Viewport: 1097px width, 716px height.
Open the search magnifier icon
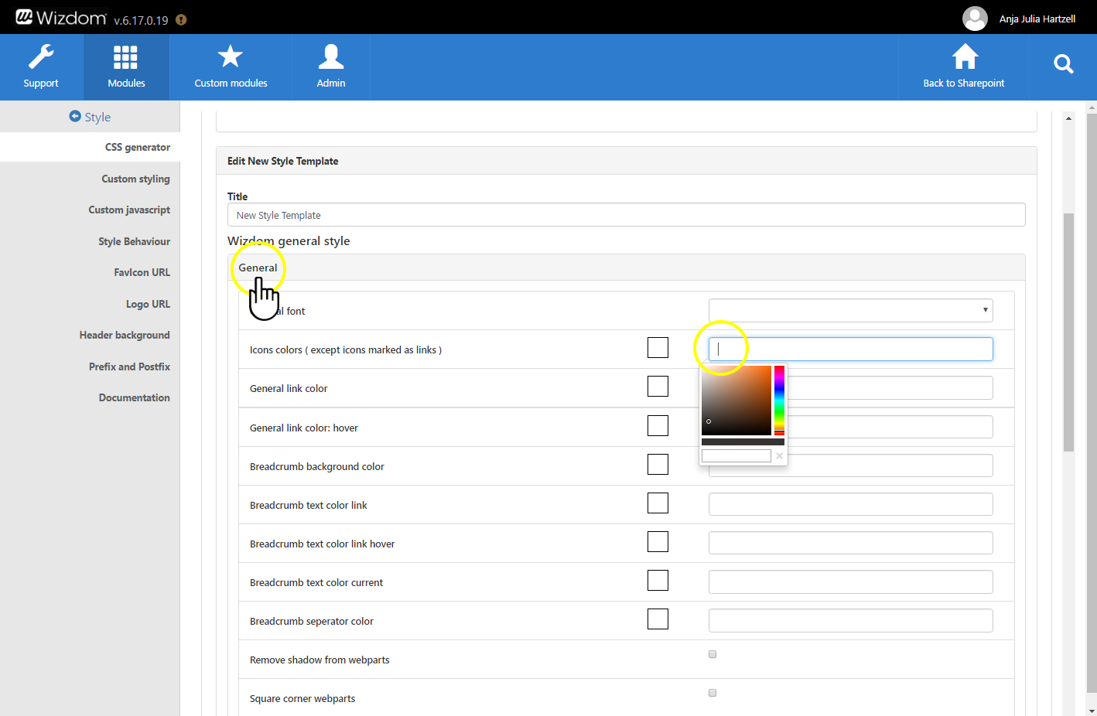[x=1063, y=64]
